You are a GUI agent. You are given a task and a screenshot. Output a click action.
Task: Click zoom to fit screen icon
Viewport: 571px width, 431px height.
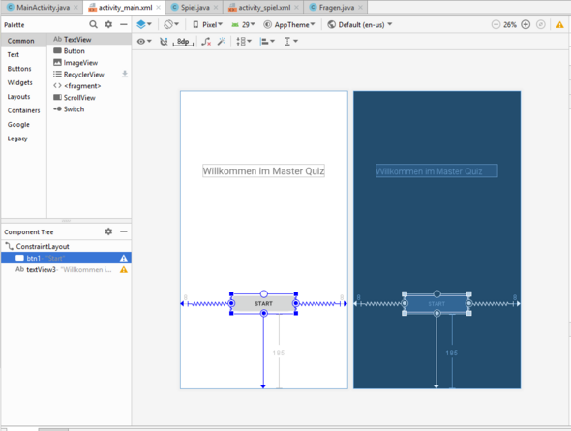pyautogui.click(x=541, y=24)
